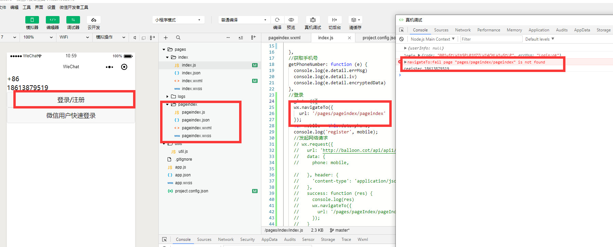Collapse the index folder
The height and width of the screenshot is (247, 613).
click(x=167, y=57)
